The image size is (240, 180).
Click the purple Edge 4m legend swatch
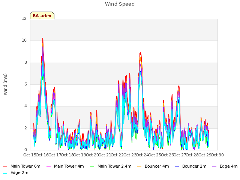[x=214, y=166]
